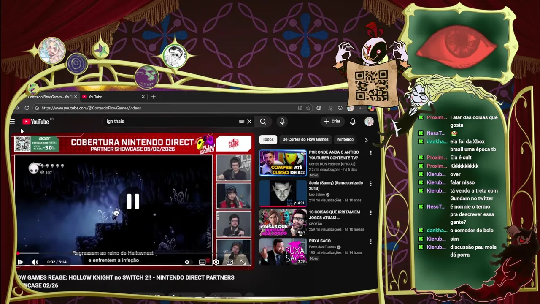Select the Nintendo filter chip

click(x=346, y=139)
